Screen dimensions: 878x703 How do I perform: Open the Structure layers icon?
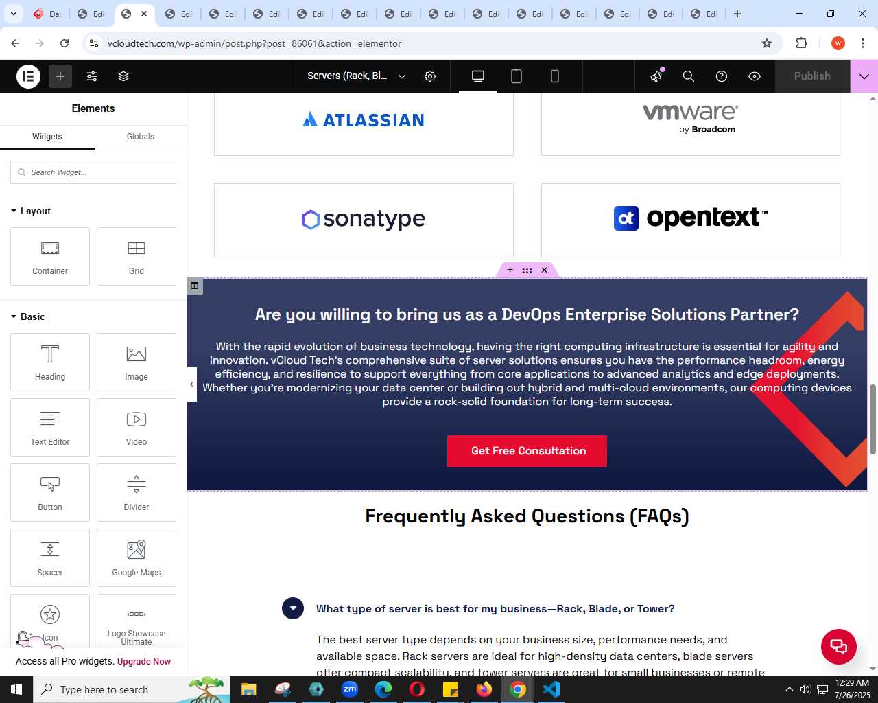[123, 76]
